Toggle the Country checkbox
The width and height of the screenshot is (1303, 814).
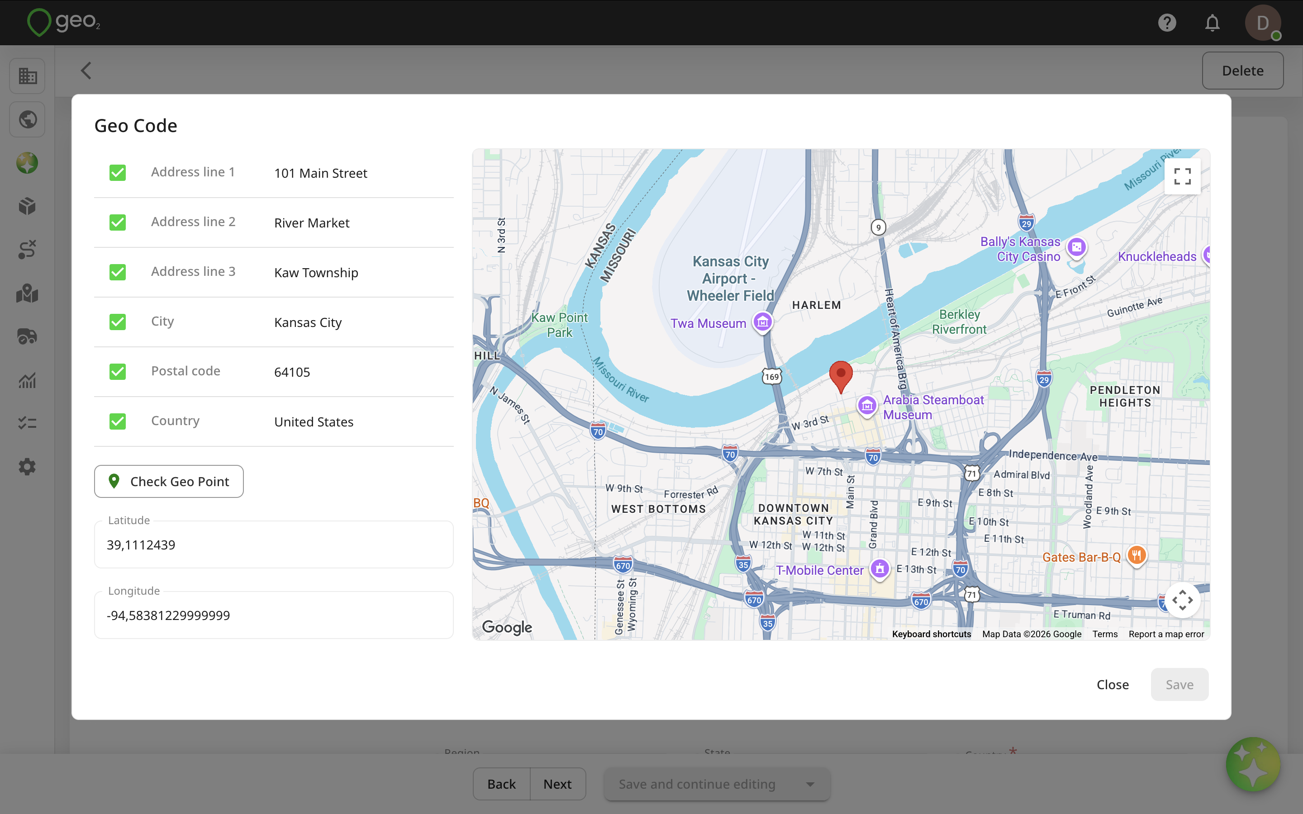pyautogui.click(x=117, y=421)
